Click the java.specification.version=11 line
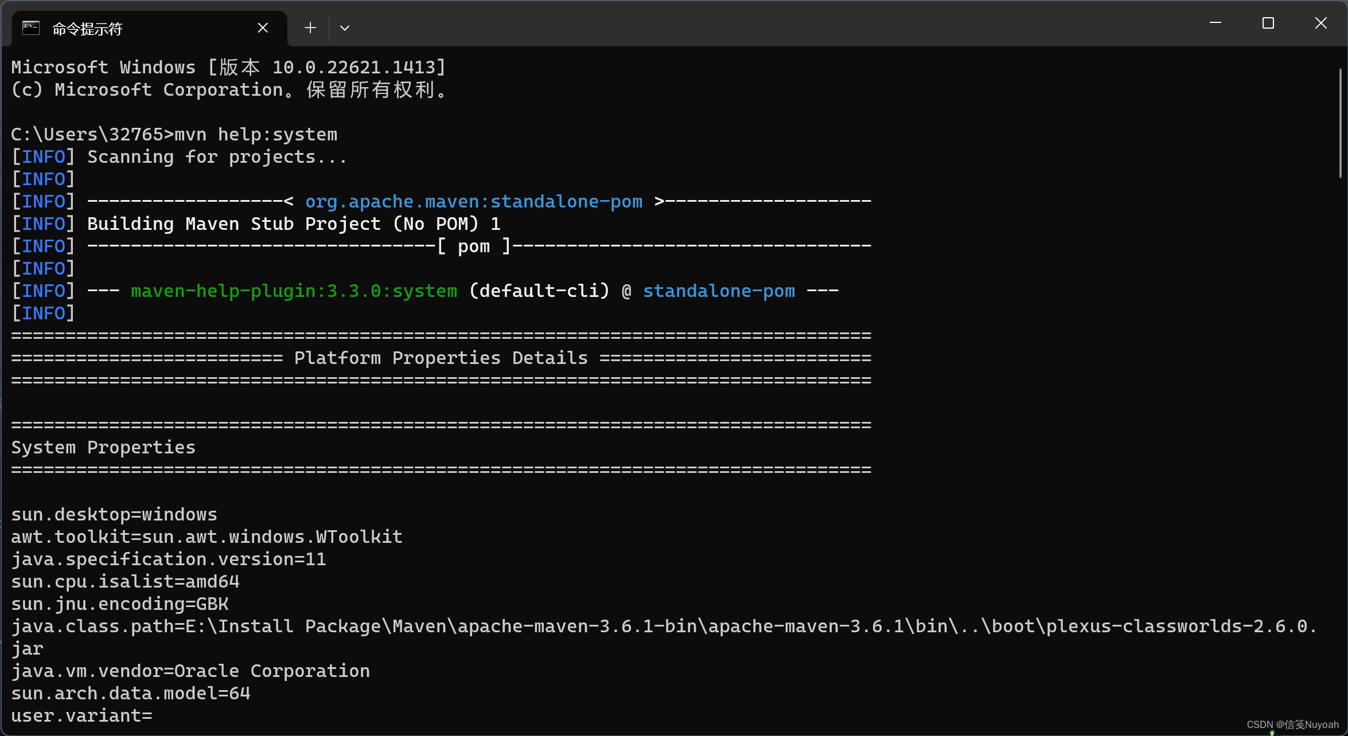Viewport: 1348px width, 736px height. [169, 559]
